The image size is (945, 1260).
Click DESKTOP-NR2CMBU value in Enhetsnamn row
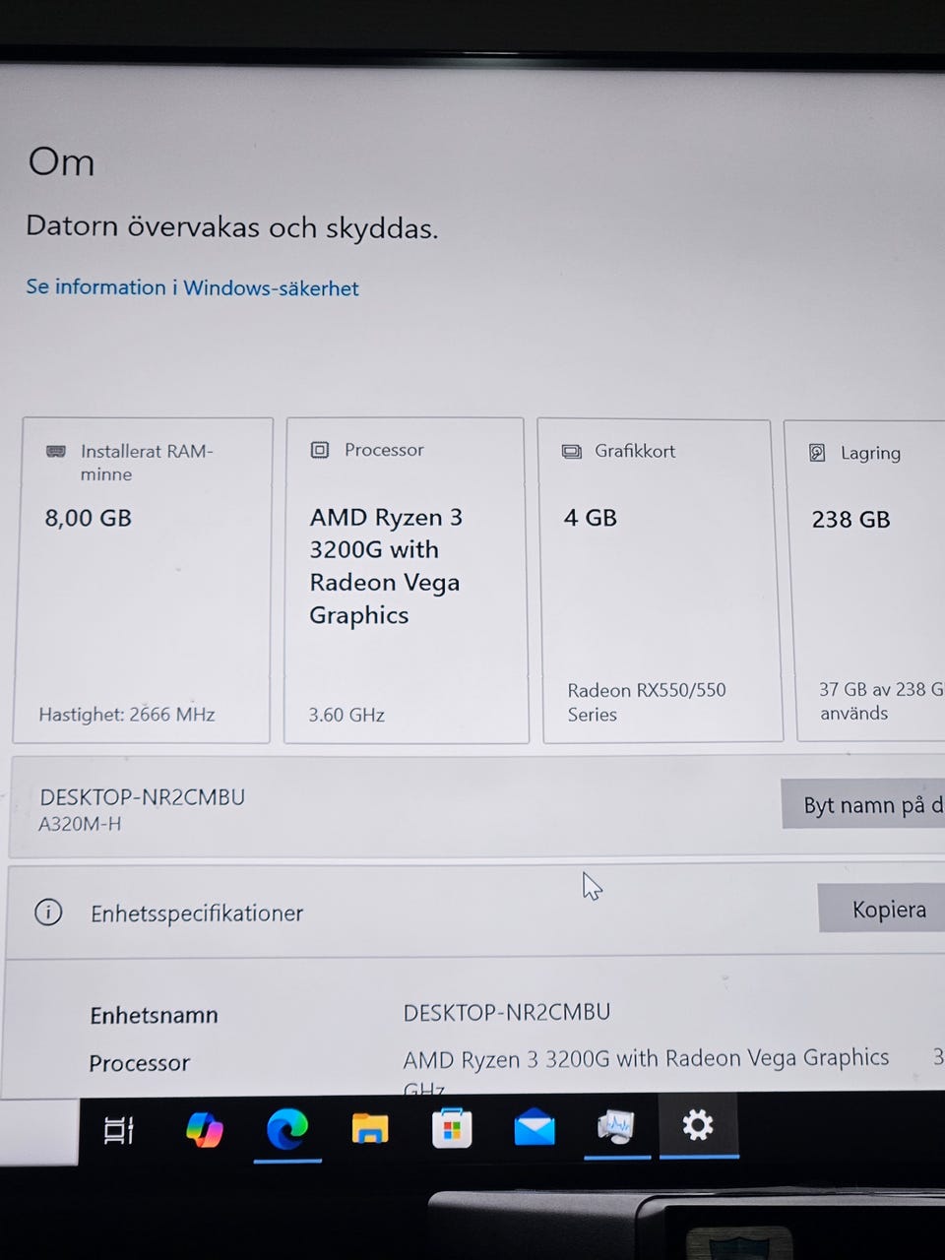(x=507, y=1012)
